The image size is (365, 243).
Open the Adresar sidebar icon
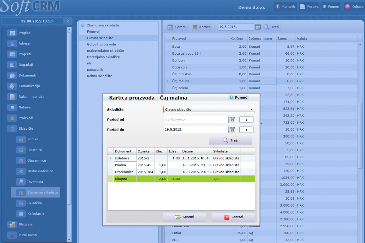[x=12, y=43]
